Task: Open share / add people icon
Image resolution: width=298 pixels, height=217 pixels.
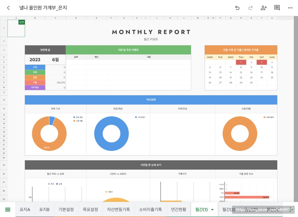Action: [264, 8]
